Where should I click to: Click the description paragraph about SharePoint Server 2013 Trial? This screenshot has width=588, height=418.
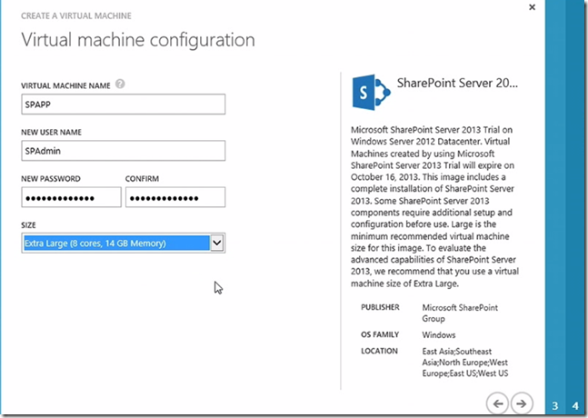[435, 206]
